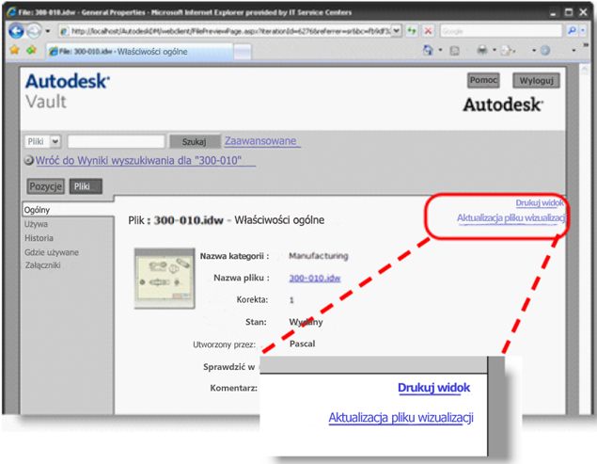Screen dimensions: 597x464
Task: Click Add to Favorites star-plus icon
Action: pyautogui.click(x=32, y=50)
